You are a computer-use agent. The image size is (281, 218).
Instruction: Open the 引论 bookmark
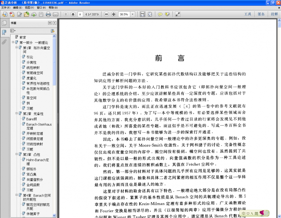pos(30,57)
